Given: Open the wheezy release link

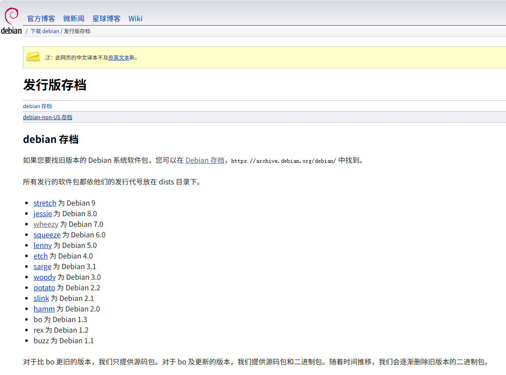Looking at the screenshot, I should click(x=46, y=225).
